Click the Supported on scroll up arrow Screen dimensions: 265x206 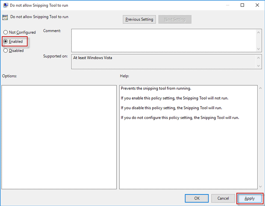click(259, 58)
